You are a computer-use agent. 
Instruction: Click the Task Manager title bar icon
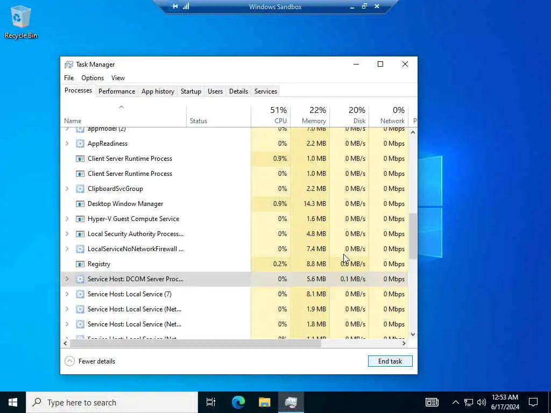pos(68,65)
